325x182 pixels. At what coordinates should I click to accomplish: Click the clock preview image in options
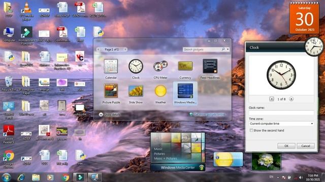point(281,75)
